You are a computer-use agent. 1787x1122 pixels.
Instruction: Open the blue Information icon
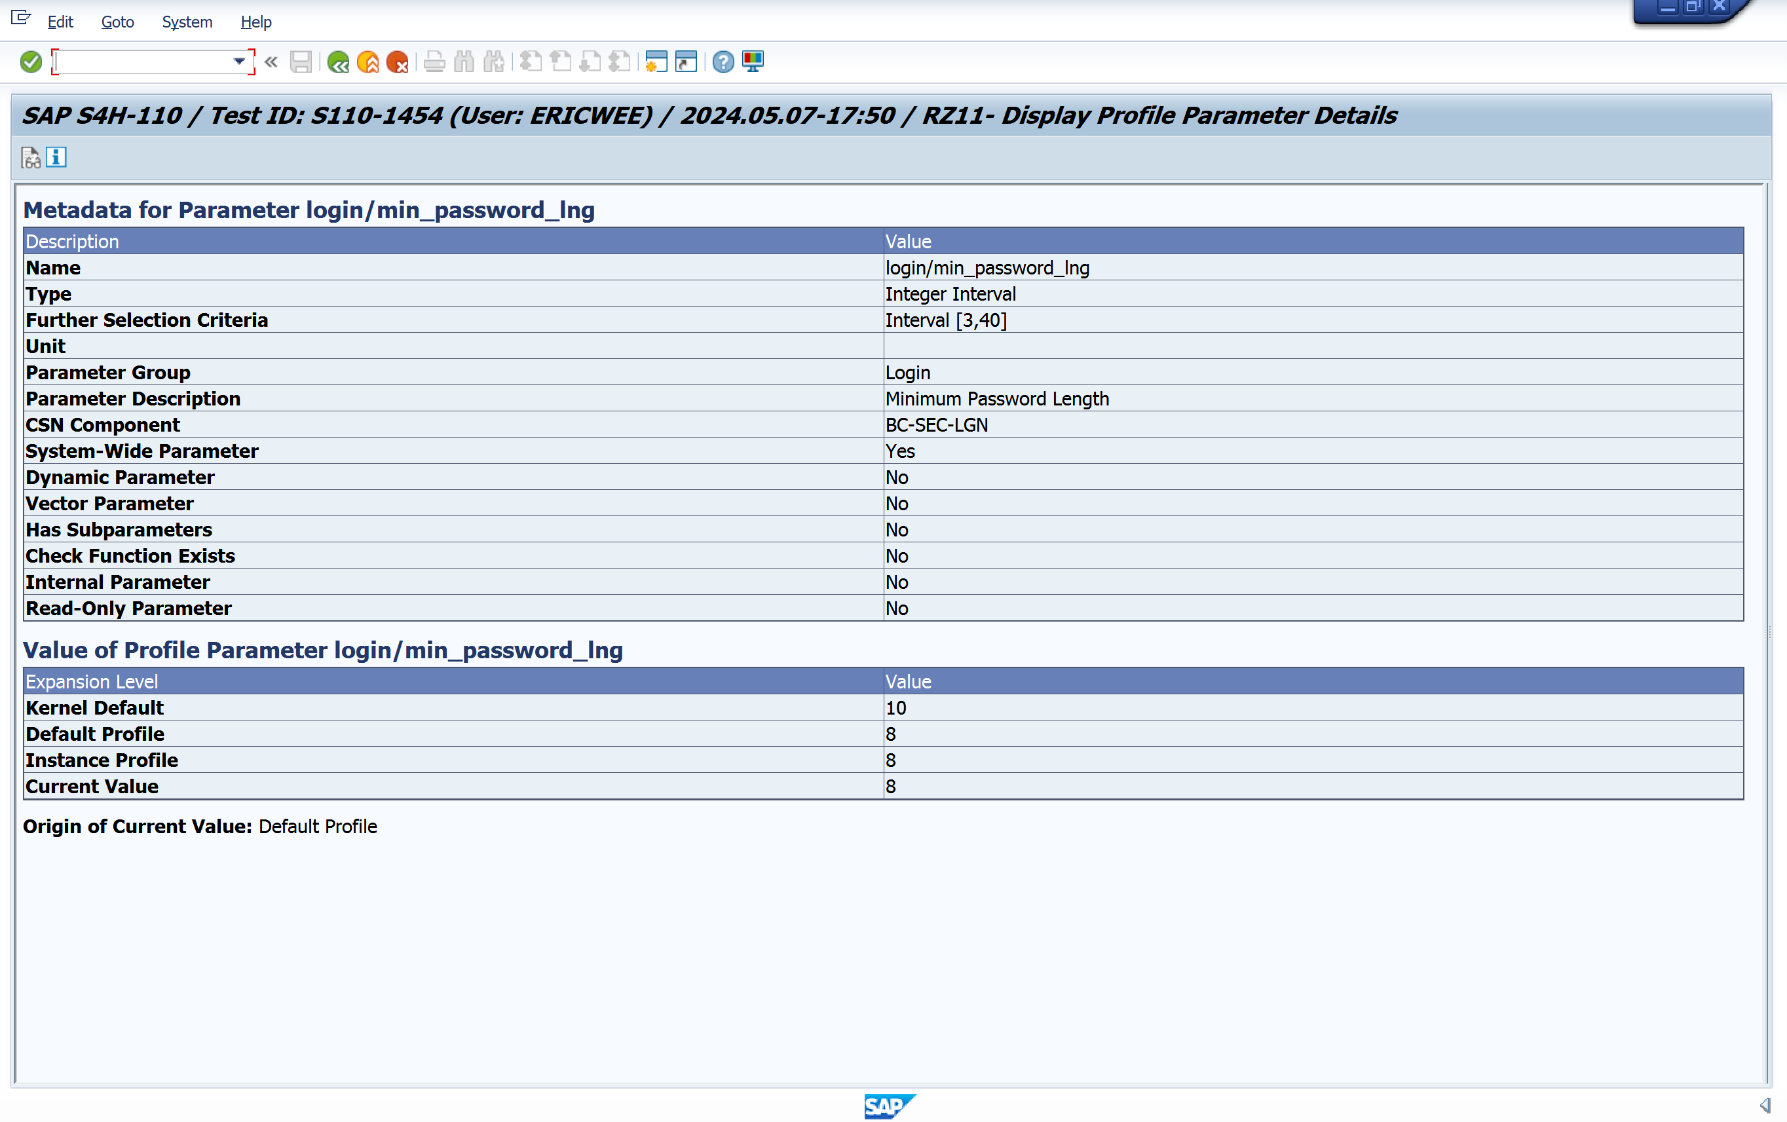click(56, 157)
